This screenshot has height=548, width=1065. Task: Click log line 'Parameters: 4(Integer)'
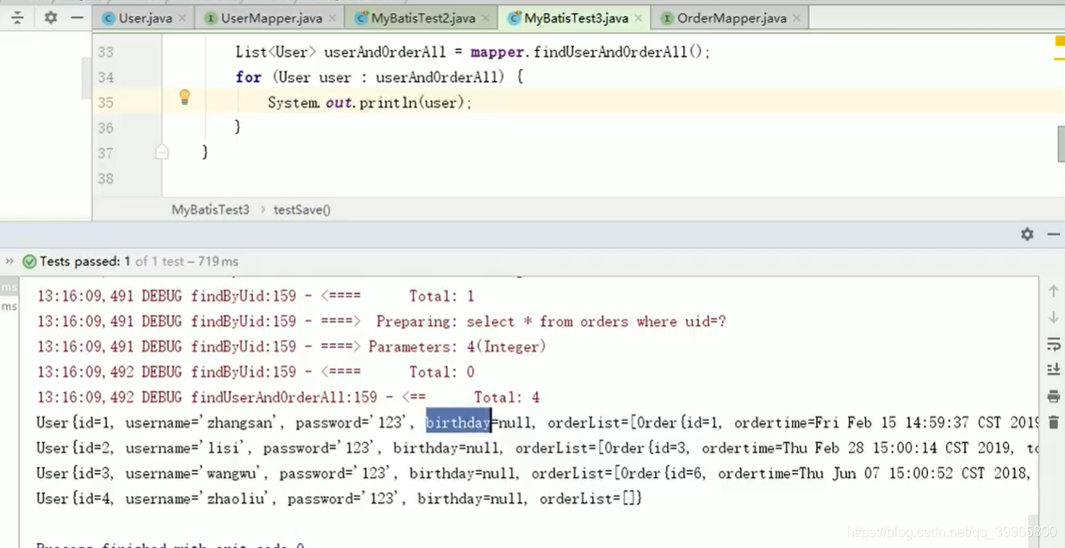pyautogui.click(x=291, y=346)
